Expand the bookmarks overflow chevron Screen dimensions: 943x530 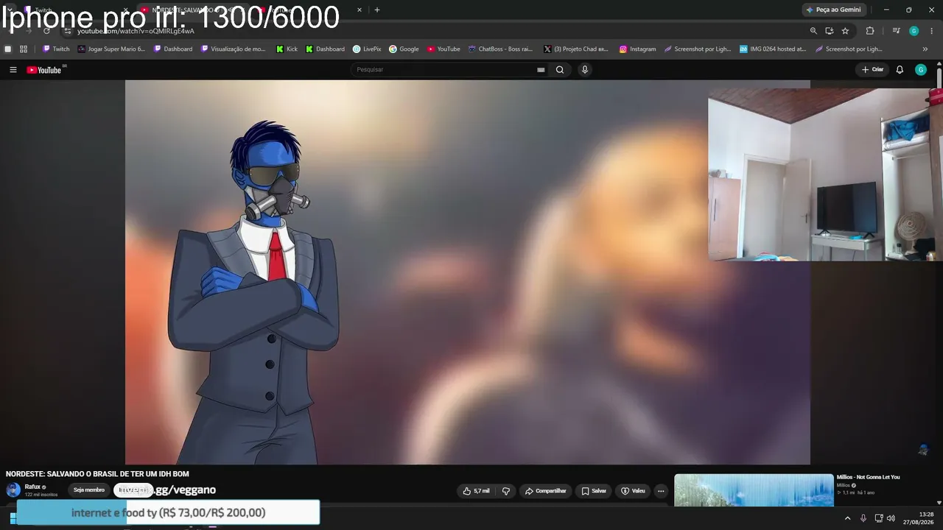click(x=925, y=49)
